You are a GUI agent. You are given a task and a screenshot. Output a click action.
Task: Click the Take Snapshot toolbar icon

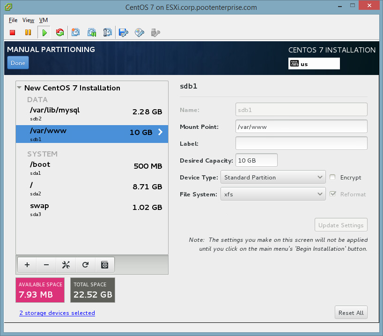(x=75, y=32)
